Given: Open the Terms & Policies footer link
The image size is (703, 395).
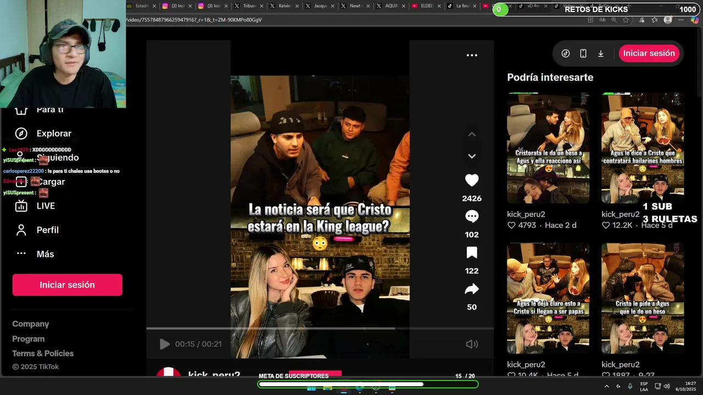Looking at the screenshot, I should [x=43, y=353].
